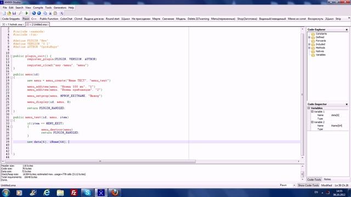Image resolution: width=351 pixels, height=197 pixels.
Task: Click the copy icon in toolbar
Action: pyautogui.click(x=45, y=13)
